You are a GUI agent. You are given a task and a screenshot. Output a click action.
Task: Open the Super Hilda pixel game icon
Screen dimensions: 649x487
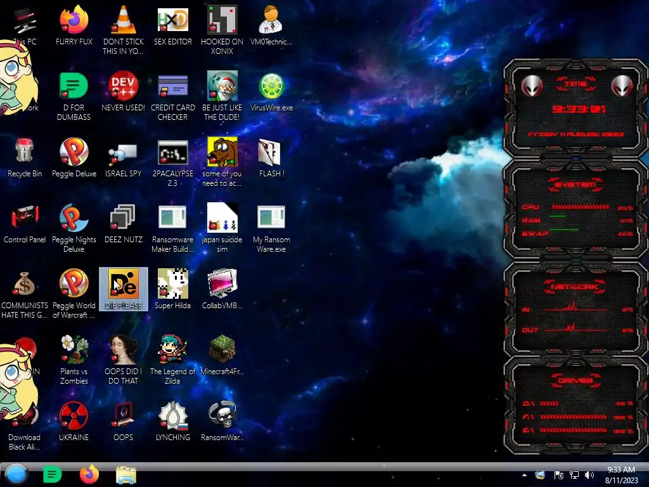click(172, 283)
